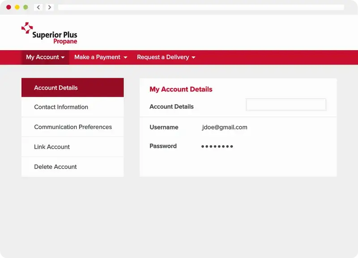358x258 pixels.
Task: Click the empty Account Details input box
Action: click(286, 104)
